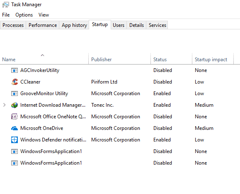Switch to the Processes tab
The image size is (240, 194).
point(13,25)
